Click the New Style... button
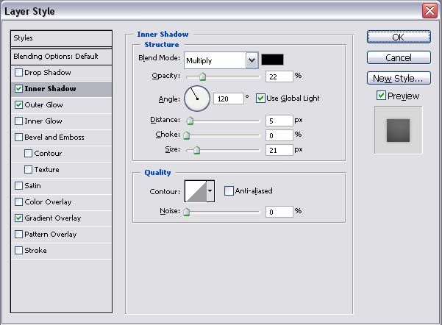Viewport: 442px width, 325px height. tap(398, 78)
